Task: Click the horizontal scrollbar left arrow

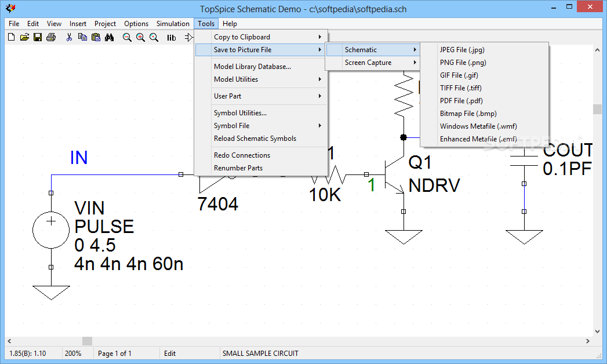Action: 9,341
